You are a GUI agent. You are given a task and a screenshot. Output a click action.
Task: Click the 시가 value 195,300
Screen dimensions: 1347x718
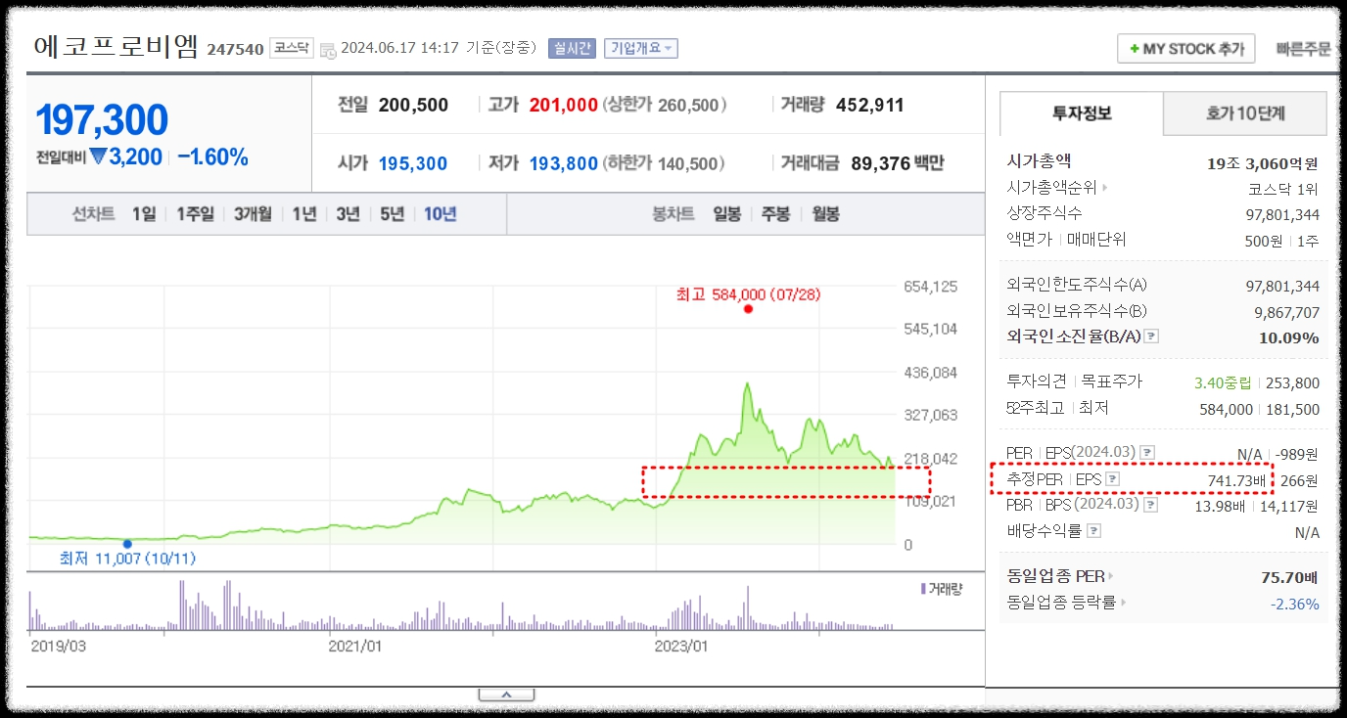tap(413, 163)
